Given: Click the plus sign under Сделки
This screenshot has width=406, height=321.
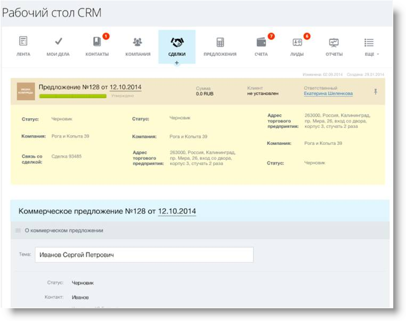Looking at the screenshot, I should pos(177,63).
